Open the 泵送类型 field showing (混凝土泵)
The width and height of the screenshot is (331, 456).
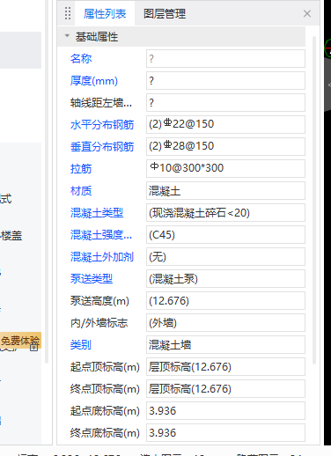(225, 279)
